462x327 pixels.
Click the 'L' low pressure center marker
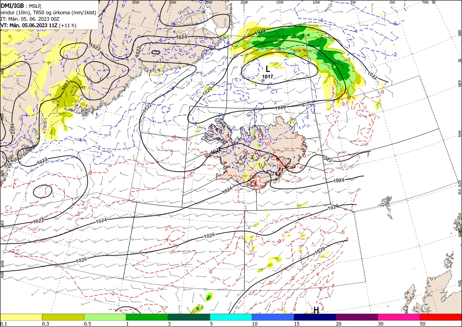point(267,69)
